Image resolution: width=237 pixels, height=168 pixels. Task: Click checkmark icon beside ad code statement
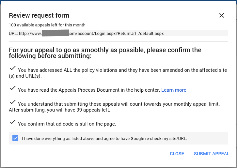pos(13,122)
